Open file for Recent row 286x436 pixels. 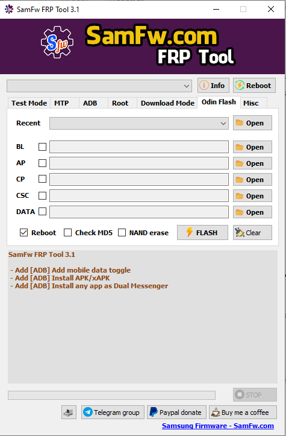(x=252, y=123)
